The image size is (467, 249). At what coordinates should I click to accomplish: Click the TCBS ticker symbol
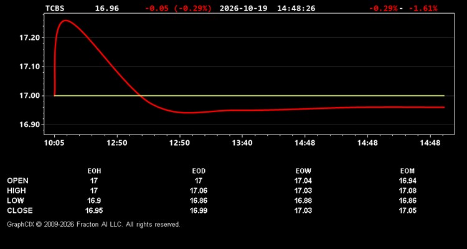pos(55,8)
